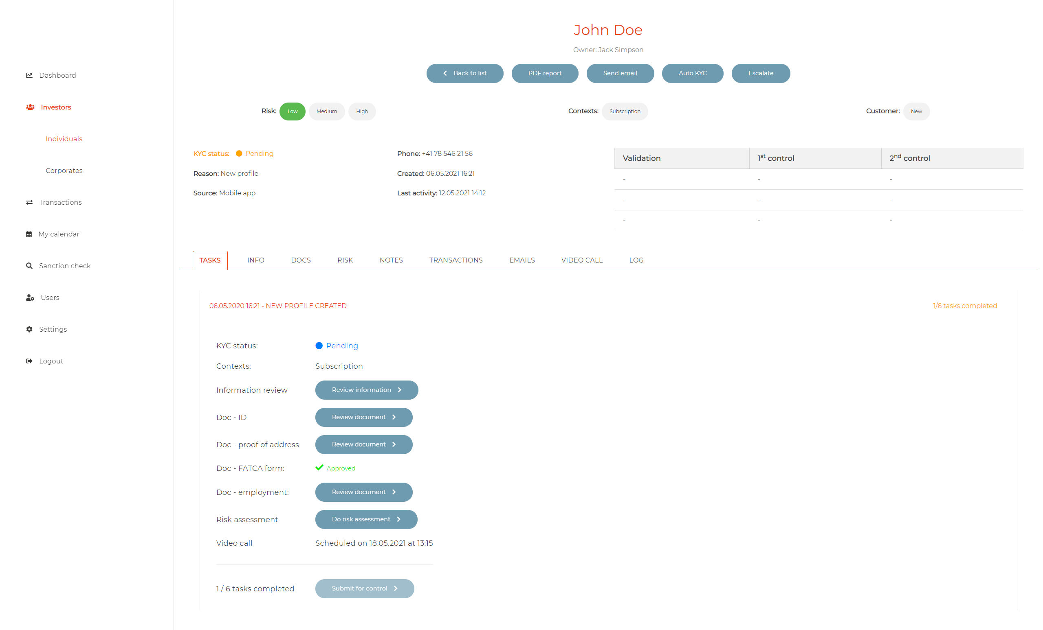The image size is (1043, 630).
Task: Open My calendar from the sidebar
Action: point(29,233)
